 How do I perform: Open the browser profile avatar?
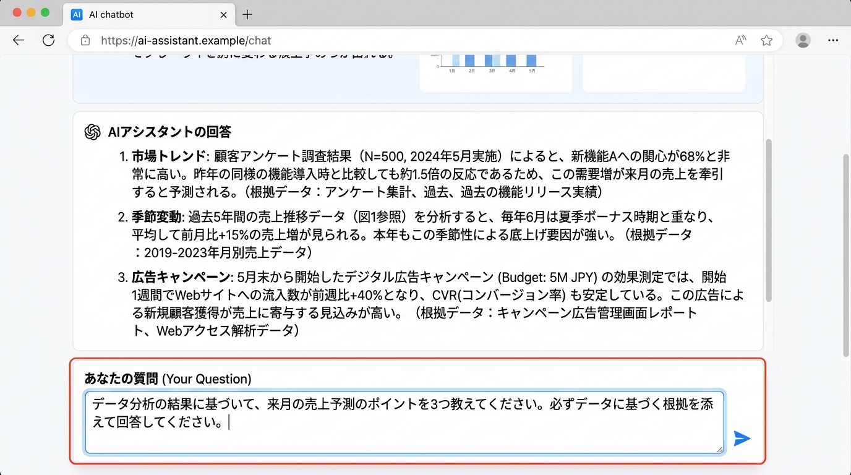803,40
